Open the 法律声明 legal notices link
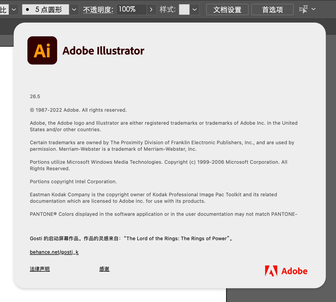 click(40, 269)
